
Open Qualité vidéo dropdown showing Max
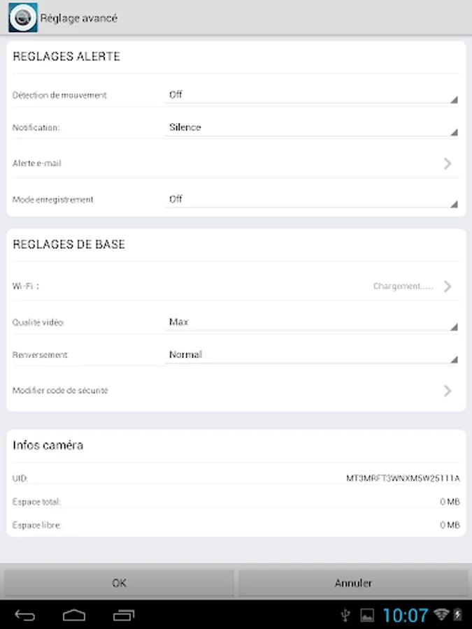[311, 323]
